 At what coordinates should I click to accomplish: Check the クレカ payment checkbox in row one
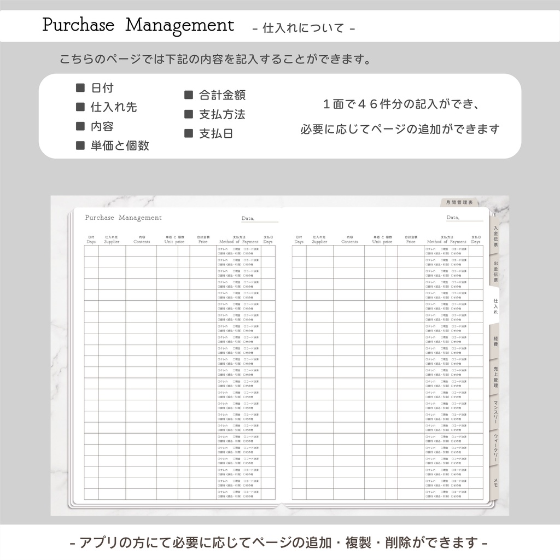coord(219,249)
